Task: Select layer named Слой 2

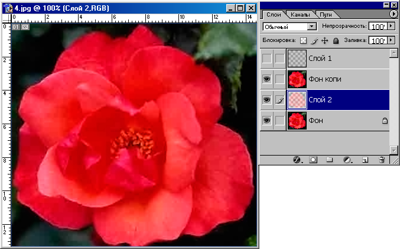Action: pyautogui.click(x=320, y=100)
